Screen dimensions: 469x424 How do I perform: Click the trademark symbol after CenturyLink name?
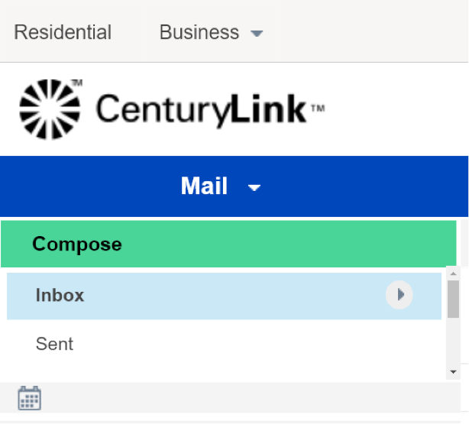(318, 108)
